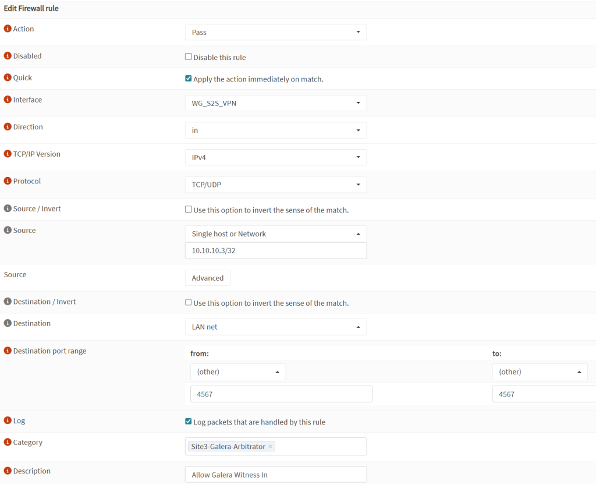Open the Action dropdown showing Pass
The image size is (596, 484).
(275, 32)
